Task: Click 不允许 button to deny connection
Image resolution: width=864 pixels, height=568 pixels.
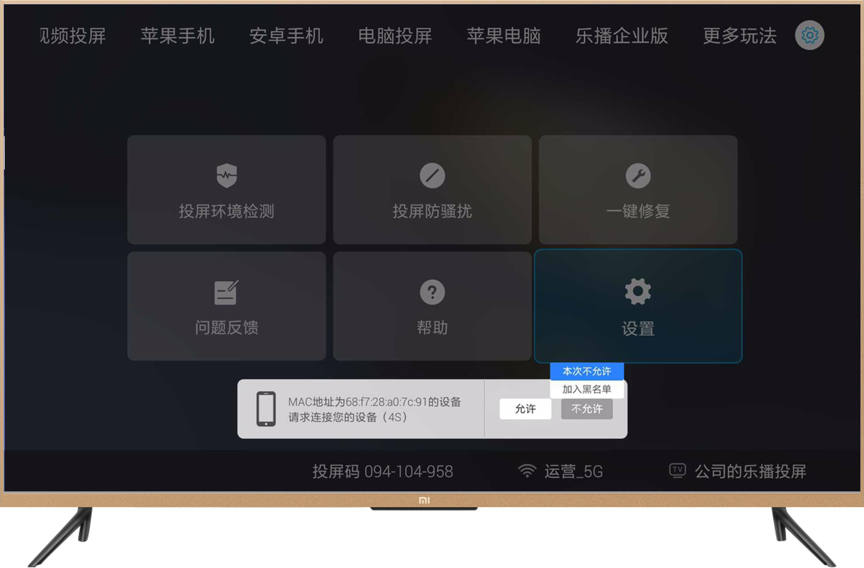Action: coord(583,409)
